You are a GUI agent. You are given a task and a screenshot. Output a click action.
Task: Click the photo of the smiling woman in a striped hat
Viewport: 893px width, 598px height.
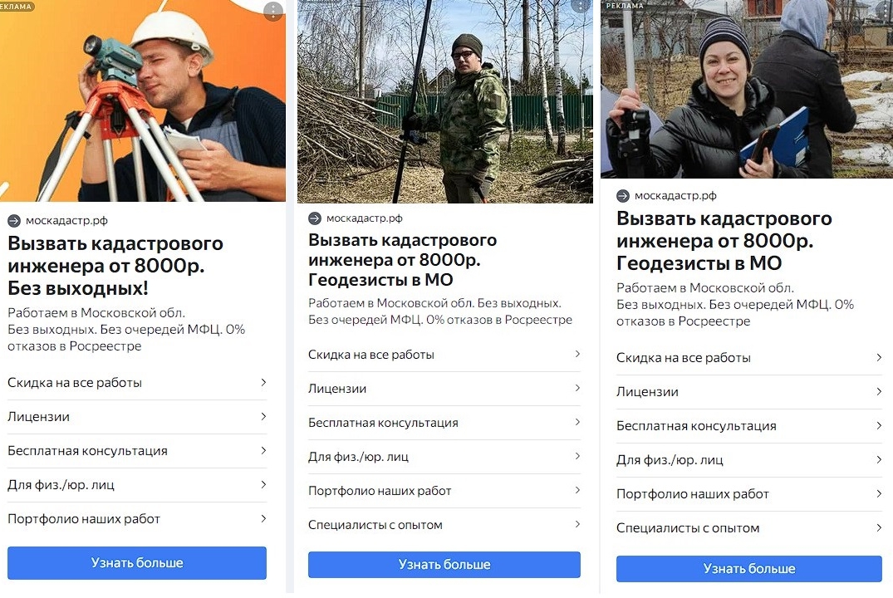(x=747, y=89)
